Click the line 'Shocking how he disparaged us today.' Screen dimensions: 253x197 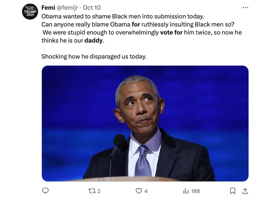(94, 56)
